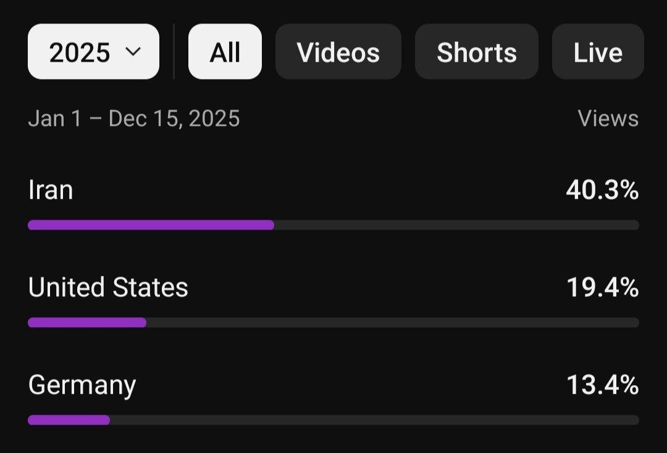The height and width of the screenshot is (453, 667).
Task: Click Germany's 13.4% views value
Action: (602, 385)
